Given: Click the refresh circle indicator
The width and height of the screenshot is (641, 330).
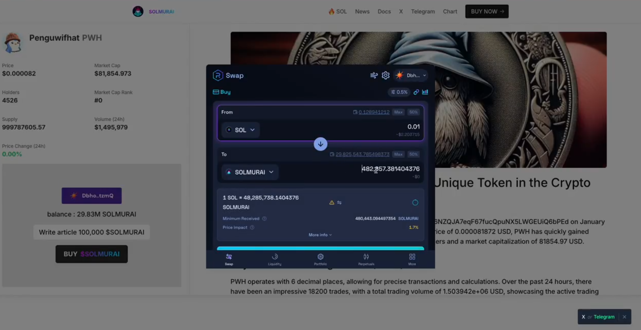Looking at the screenshot, I should 415,203.
